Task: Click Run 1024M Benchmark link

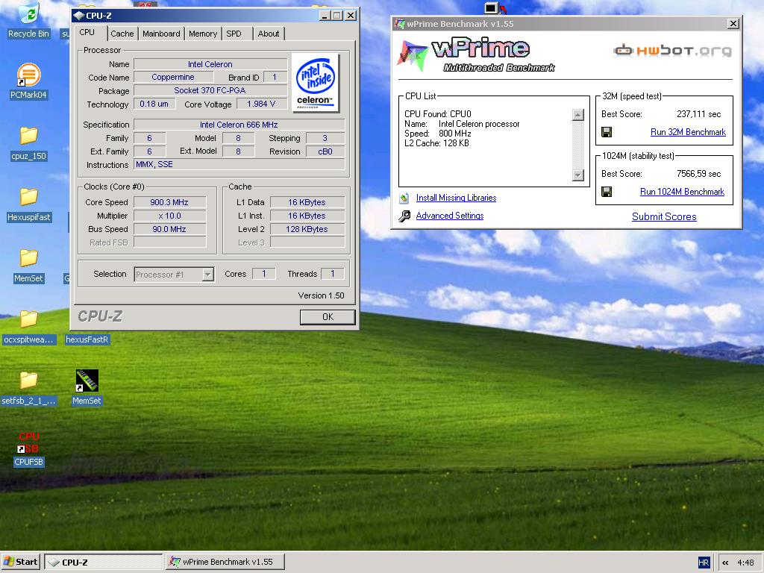Action: tap(682, 192)
